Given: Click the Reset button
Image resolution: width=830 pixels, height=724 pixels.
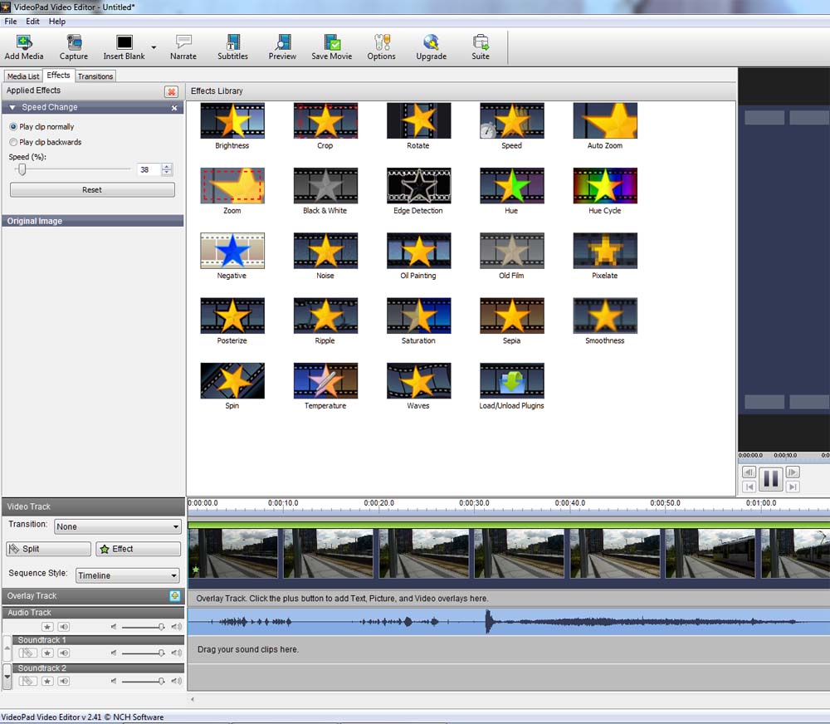Looking at the screenshot, I should [92, 189].
